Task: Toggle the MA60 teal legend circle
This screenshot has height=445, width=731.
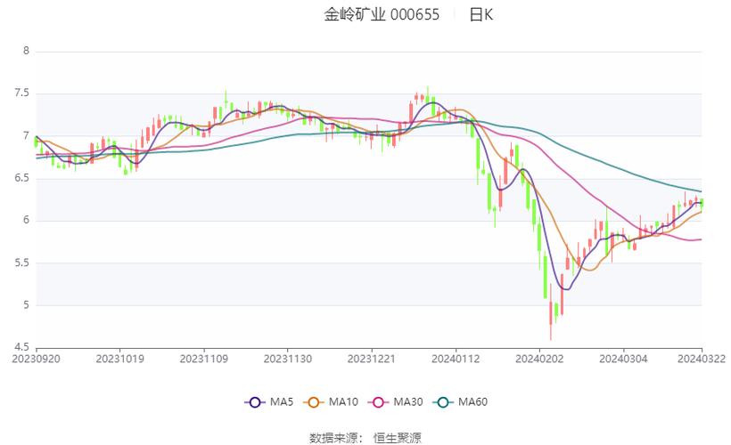Action: 443,402
